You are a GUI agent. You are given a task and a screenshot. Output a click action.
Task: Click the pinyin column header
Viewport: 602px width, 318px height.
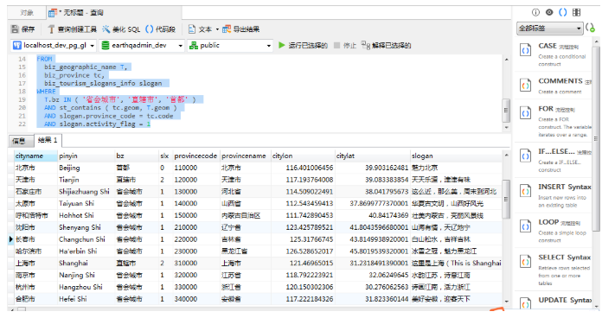pos(86,156)
